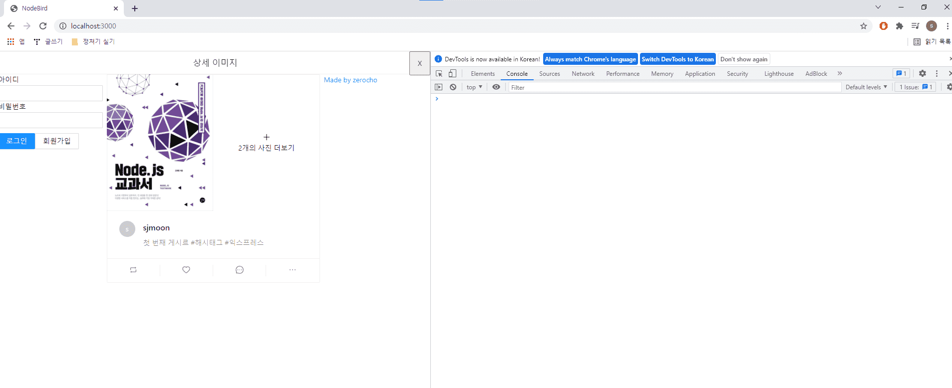
Task: Toggle the DevTools device toolbar icon
Action: (452, 74)
